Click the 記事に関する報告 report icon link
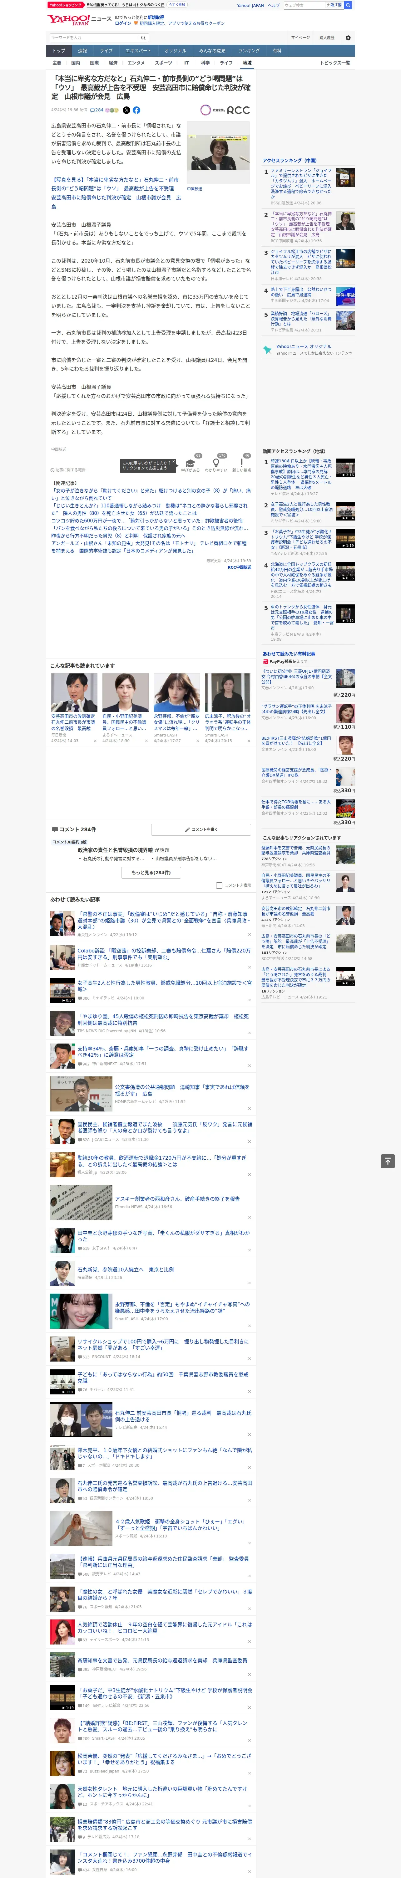This screenshot has height=1878, width=401. click(x=68, y=470)
